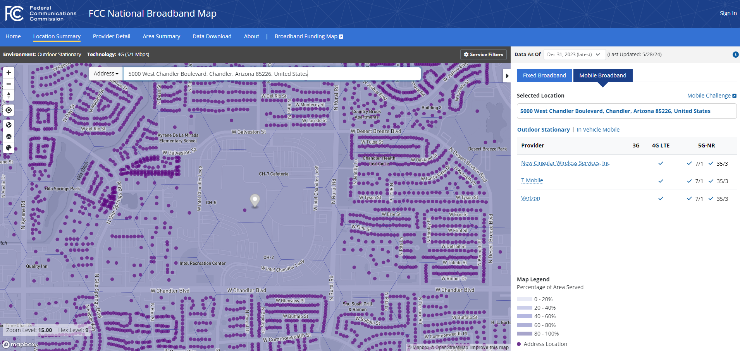Open the globe basemap control
Viewport: 740px width, 351px height.
[9, 125]
